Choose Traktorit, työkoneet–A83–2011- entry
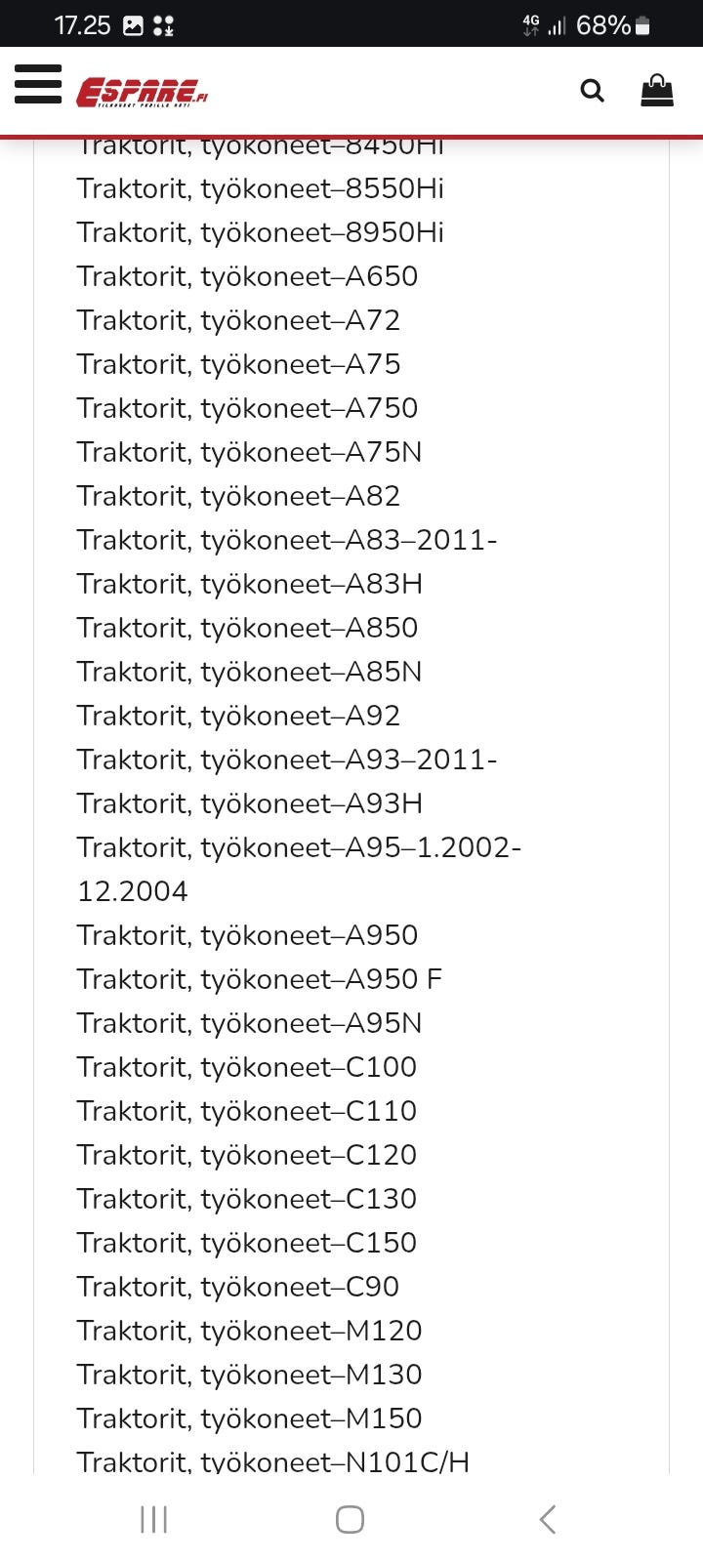Image resolution: width=703 pixels, height=1562 pixels. tap(287, 540)
